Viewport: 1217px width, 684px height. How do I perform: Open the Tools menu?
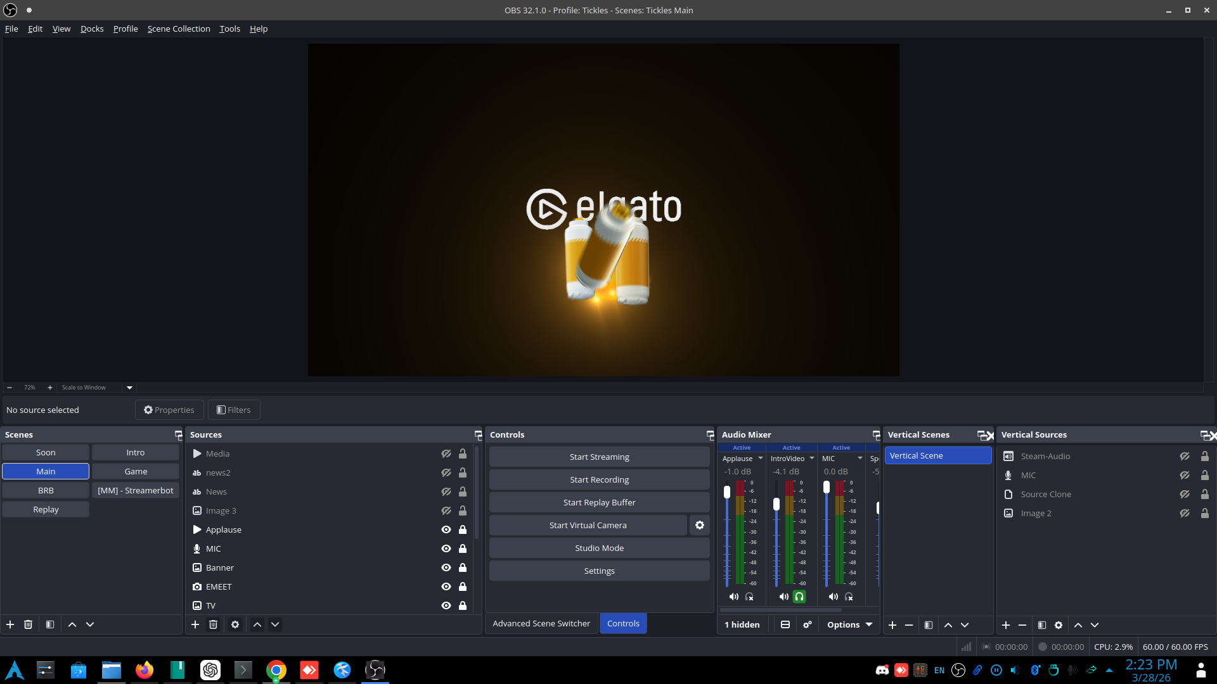[229, 28]
